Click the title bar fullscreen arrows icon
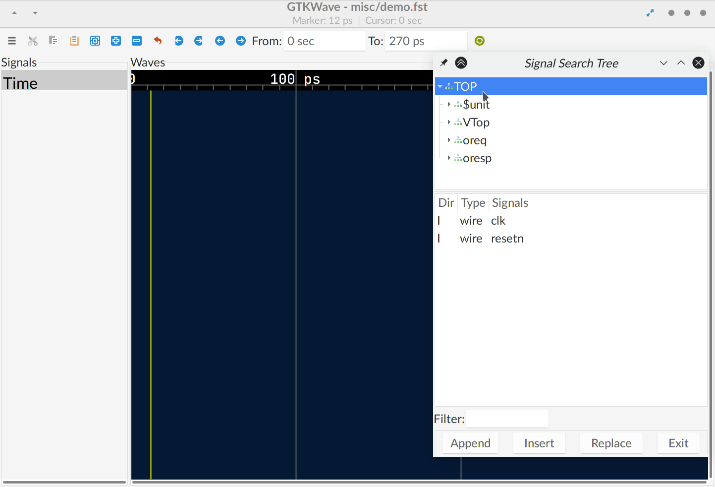Screen dimensions: 715x487 [x=650, y=13]
